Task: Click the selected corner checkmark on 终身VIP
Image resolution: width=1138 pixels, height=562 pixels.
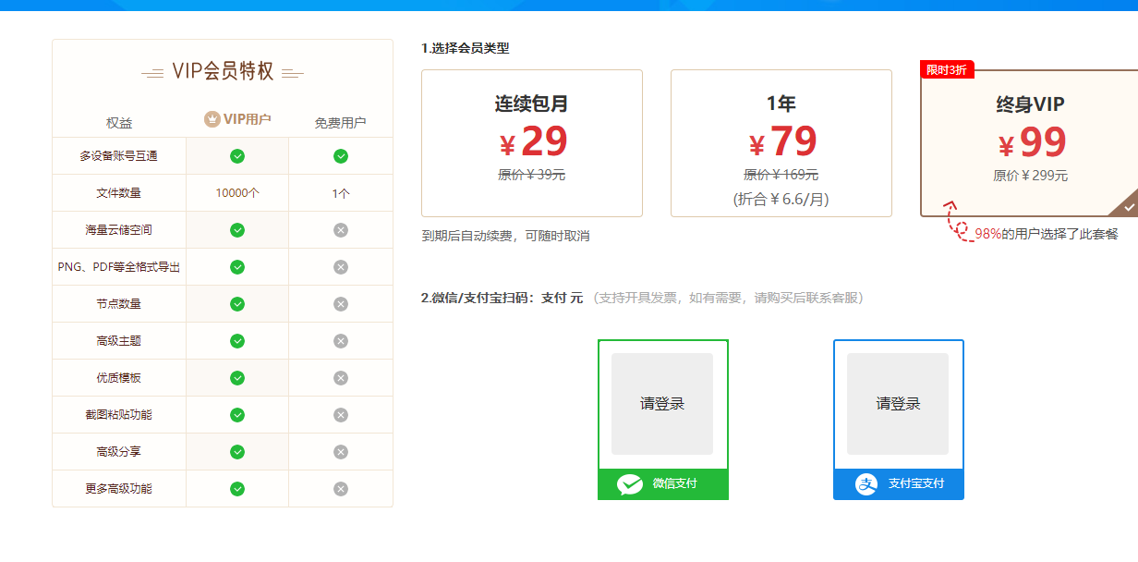Action: [1129, 207]
